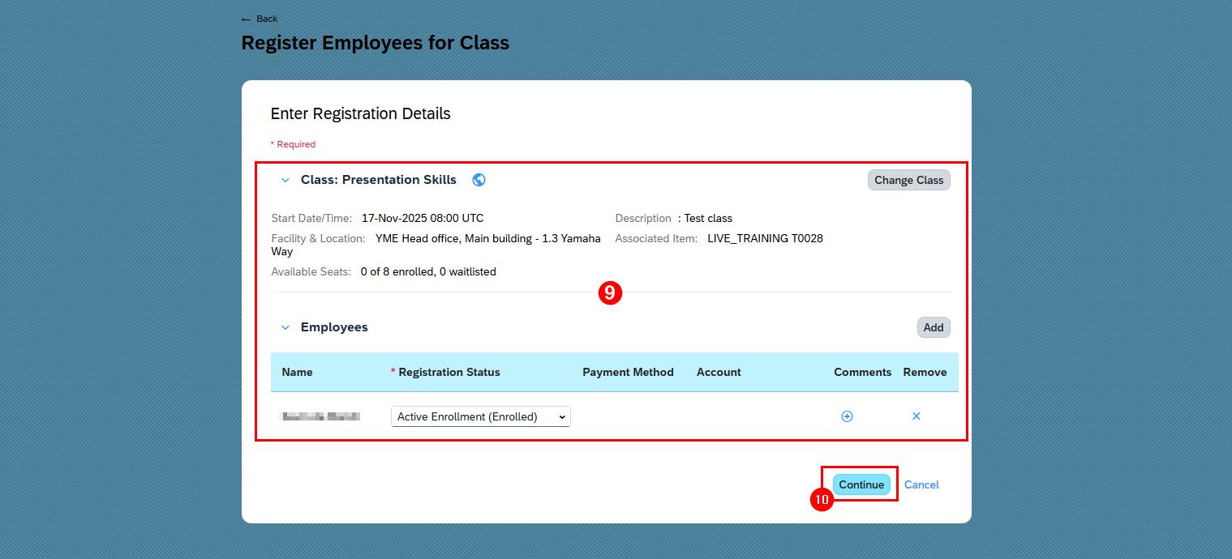Viewport: 1232px width, 559px height.
Task: Click the Comments column header
Action: coord(862,372)
